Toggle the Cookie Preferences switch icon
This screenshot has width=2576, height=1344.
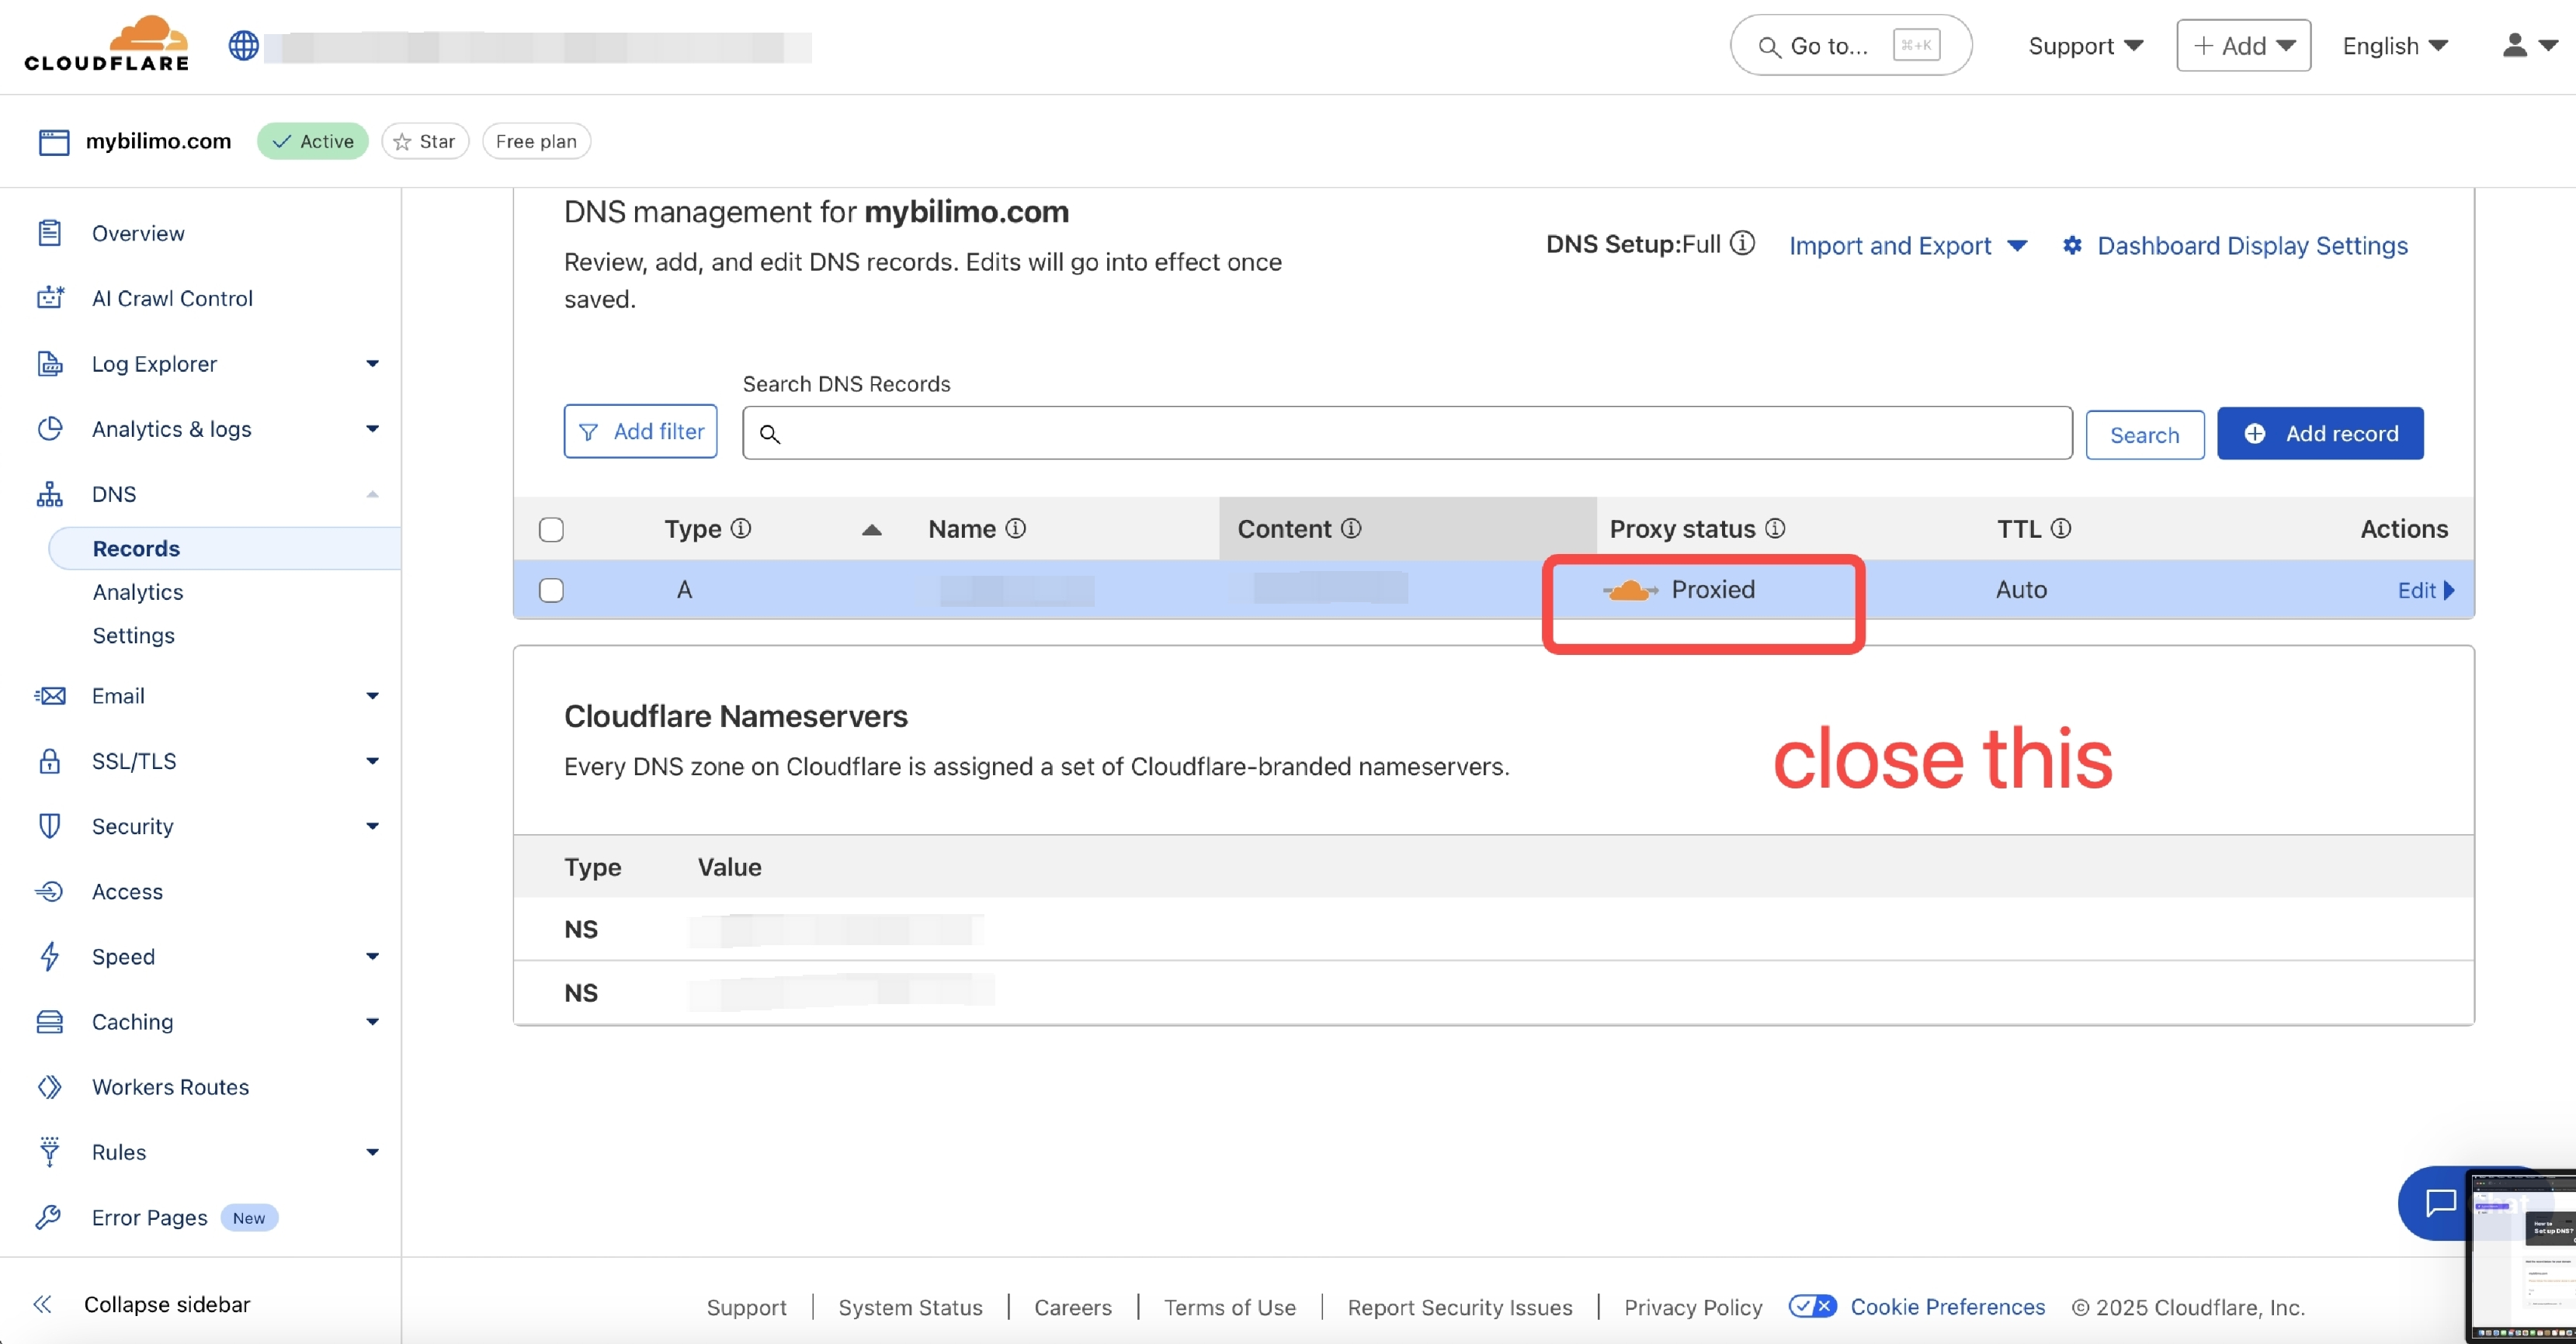(1811, 1306)
